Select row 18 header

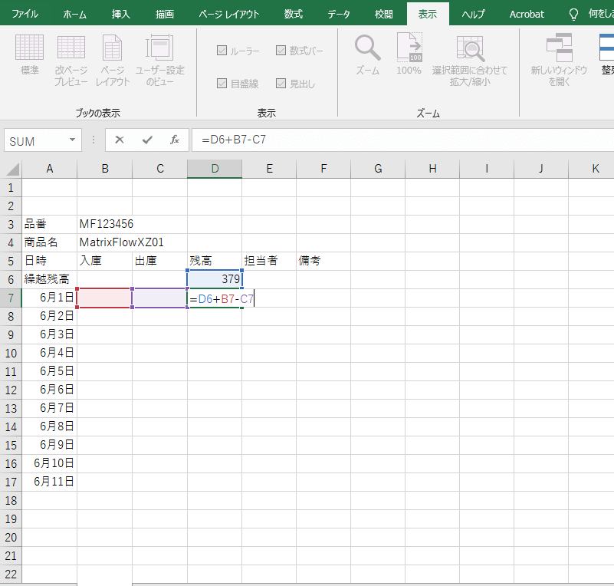click(11, 501)
